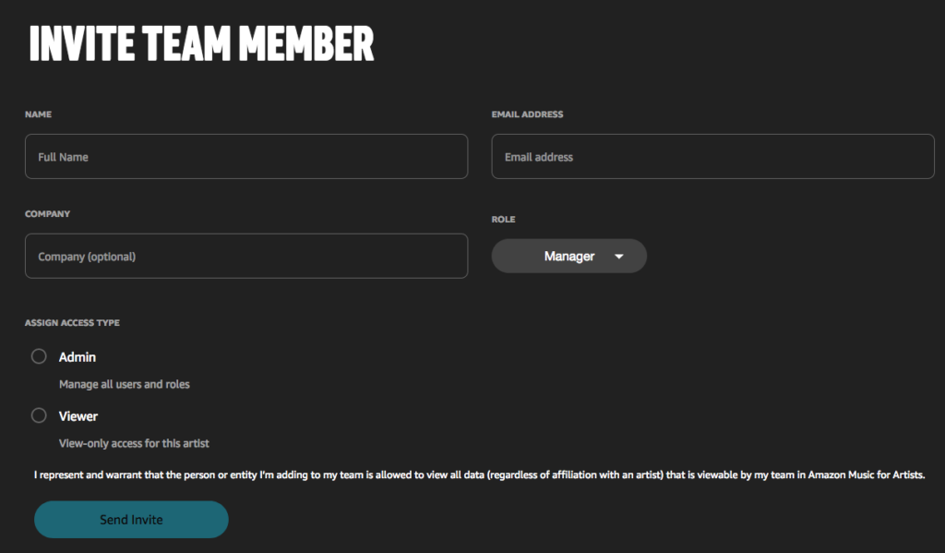Select the Admin access radio button

point(39,356)
